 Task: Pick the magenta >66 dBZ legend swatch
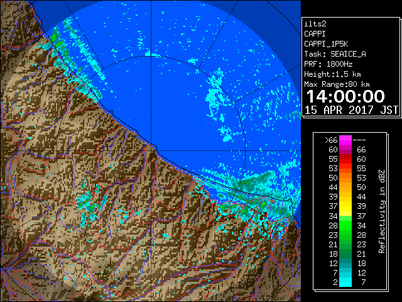[x=345, y=140]
